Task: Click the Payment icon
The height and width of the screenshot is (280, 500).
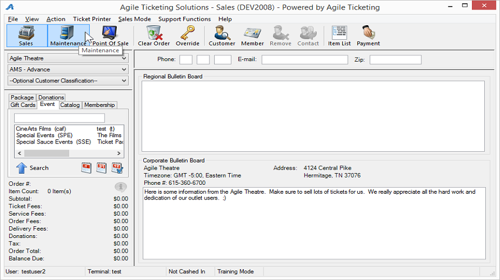Action: [368, 35]
